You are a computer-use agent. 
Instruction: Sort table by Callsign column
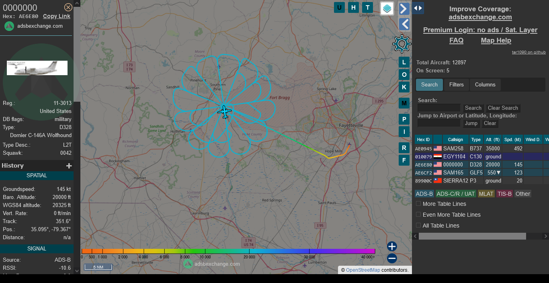pyautogui.click(x=455, y=139)
